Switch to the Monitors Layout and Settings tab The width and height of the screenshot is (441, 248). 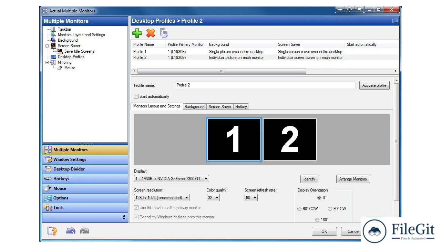click(x=157, y=106)
